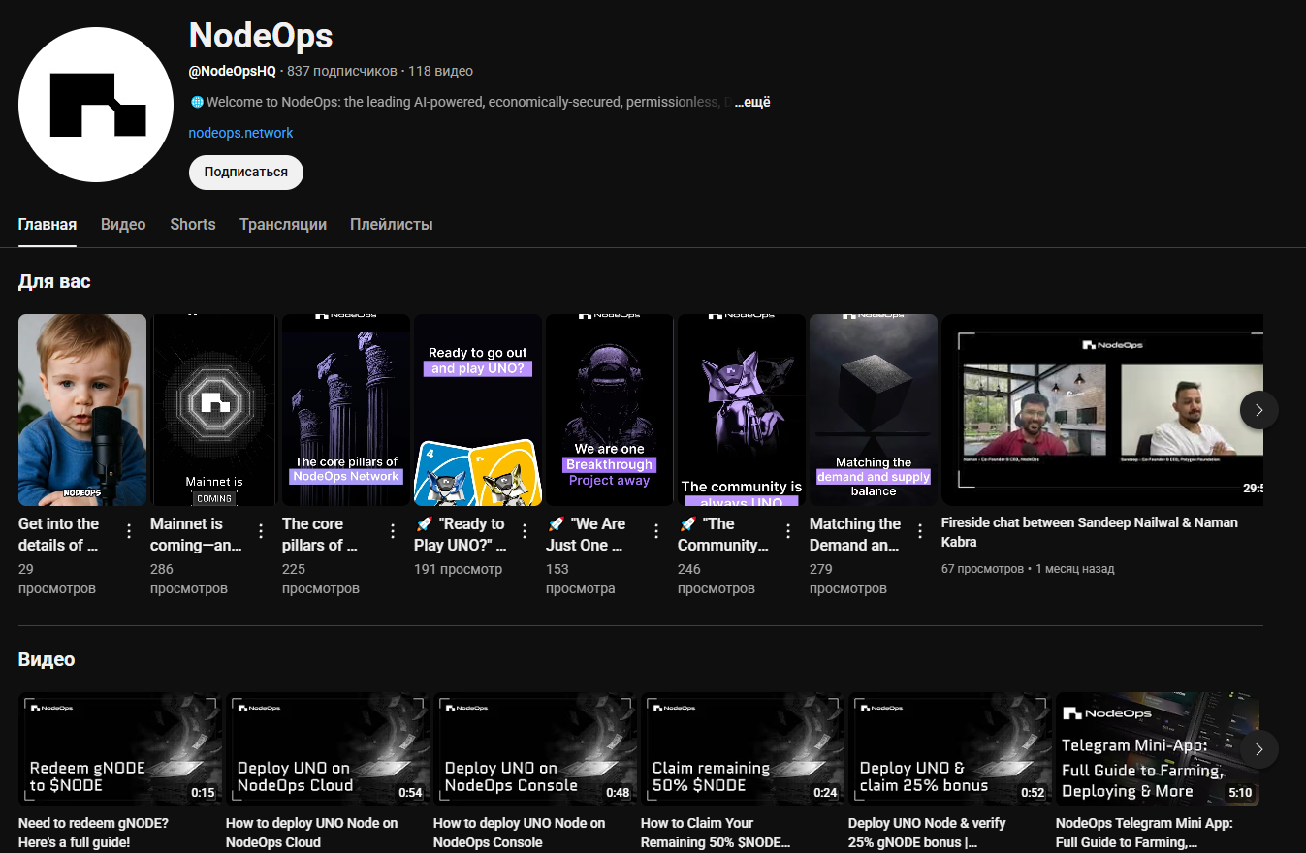
Task: Open options menu for "The Community" short
Action: pyautogui.click(x=788, y=531)
